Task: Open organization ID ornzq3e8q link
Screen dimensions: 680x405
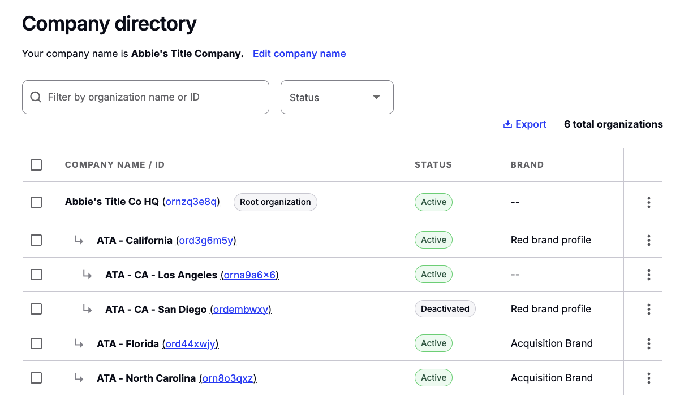Action: [x=191, y=202]
